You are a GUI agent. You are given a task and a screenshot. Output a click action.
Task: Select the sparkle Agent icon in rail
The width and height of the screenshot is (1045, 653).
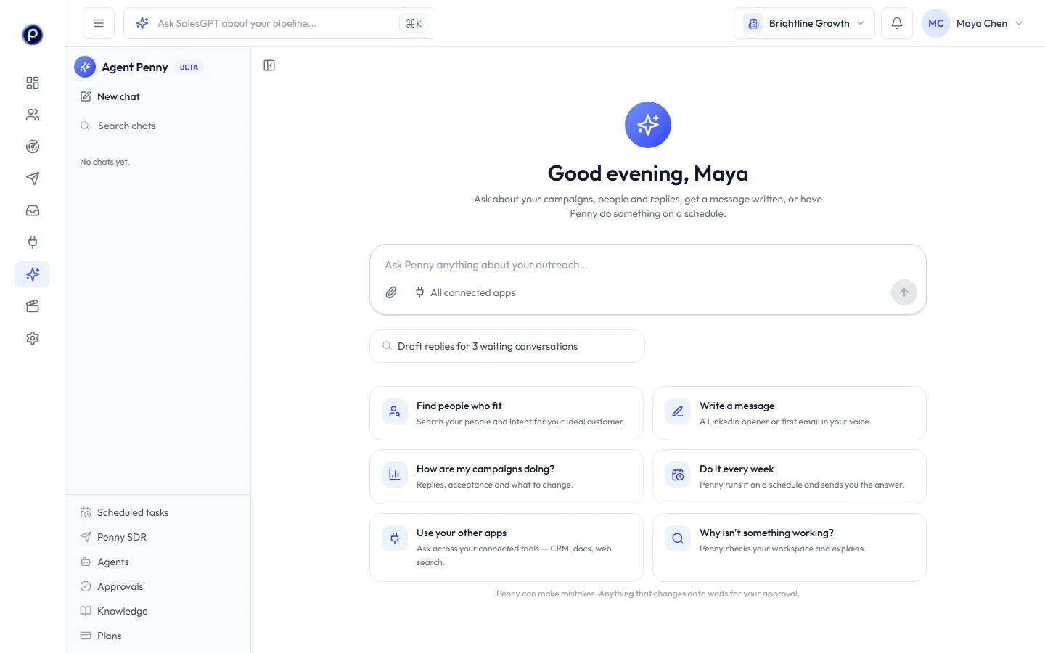click(x=33, y=274)
